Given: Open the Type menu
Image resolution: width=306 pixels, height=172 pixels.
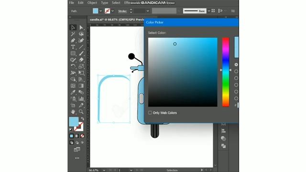Looking at the screenshot, I should (x=104, y=3).
